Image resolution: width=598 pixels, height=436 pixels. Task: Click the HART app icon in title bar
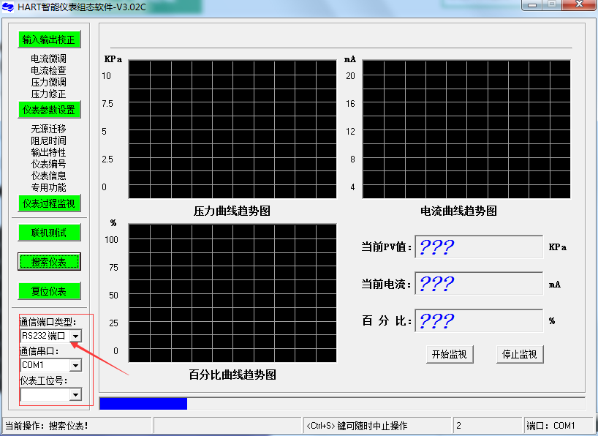pyautogui.click(x=9, y=7)
